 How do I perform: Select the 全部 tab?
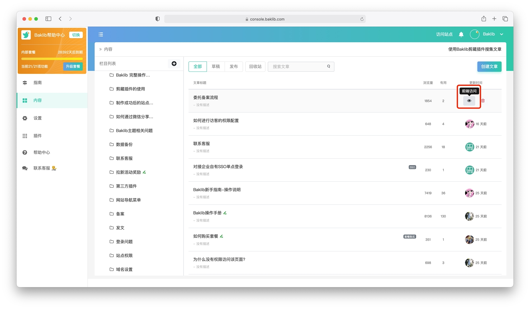tap(198, 66)
